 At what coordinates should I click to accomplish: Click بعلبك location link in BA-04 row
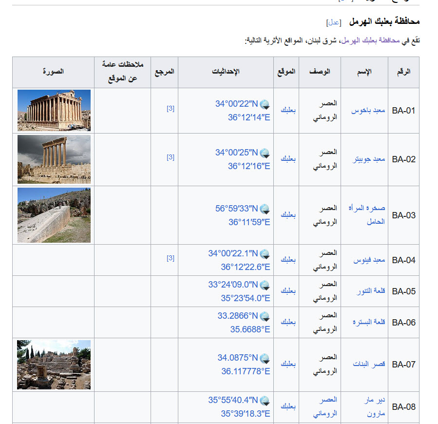point(288,260)
